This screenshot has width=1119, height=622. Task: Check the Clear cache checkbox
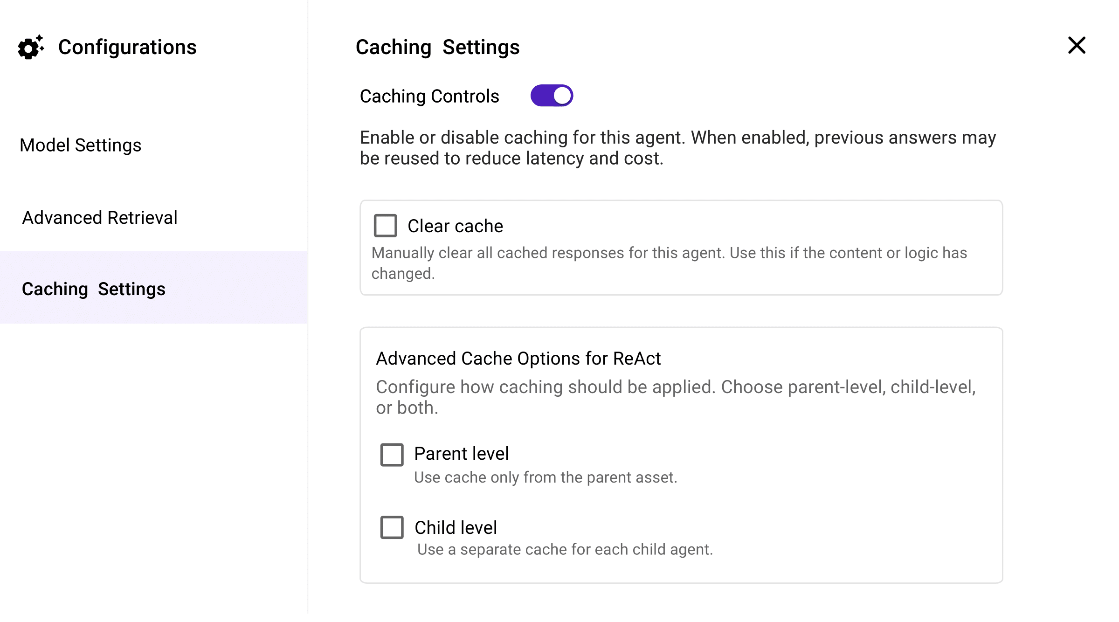click(x=386, y=226)
